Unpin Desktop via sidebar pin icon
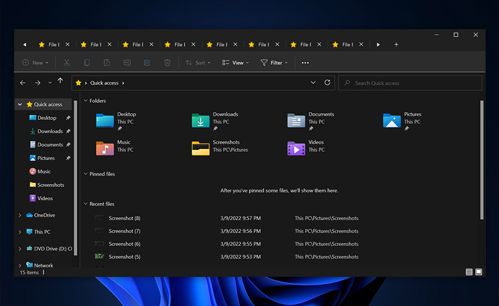 pos(68,118)
